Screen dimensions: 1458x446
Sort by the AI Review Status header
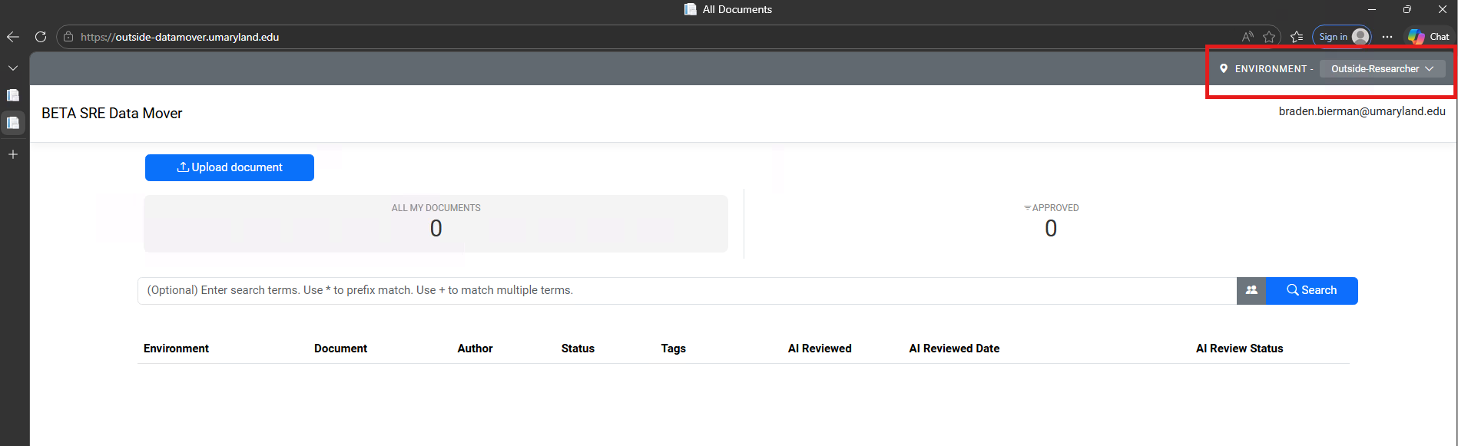point(1239,349)
